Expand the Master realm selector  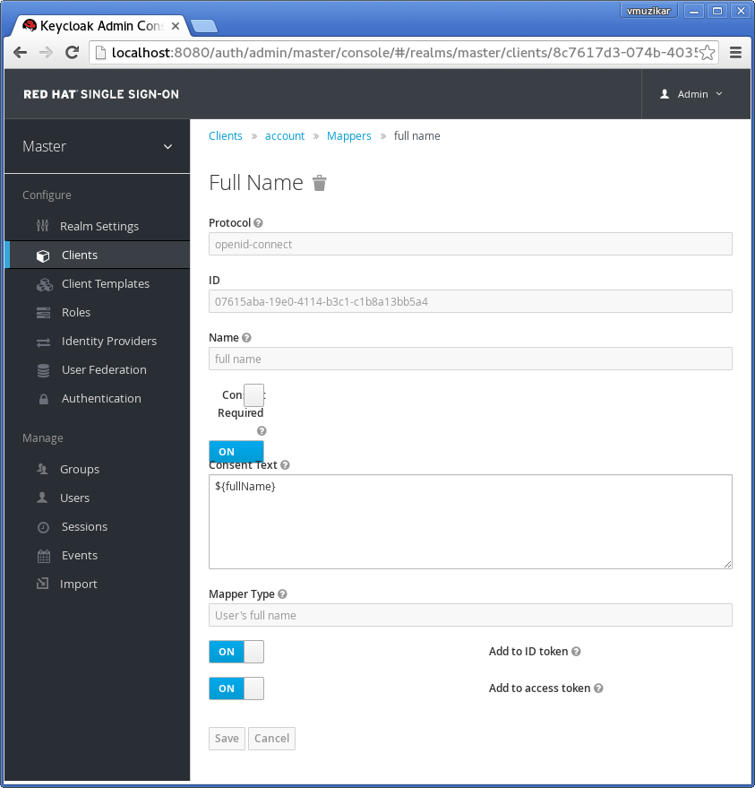click(98, 146)
